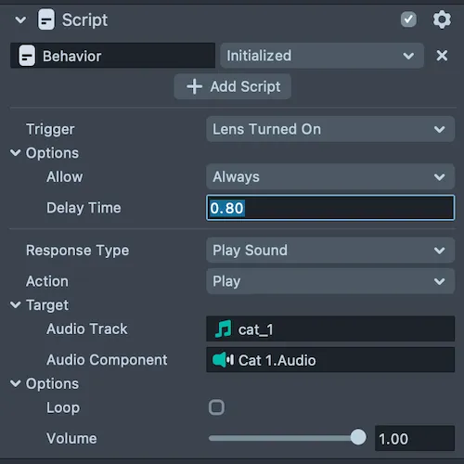Viewport: 464px width, 464px height.
Task: Click the plus icon in Add Script
Action: (194, 86)
